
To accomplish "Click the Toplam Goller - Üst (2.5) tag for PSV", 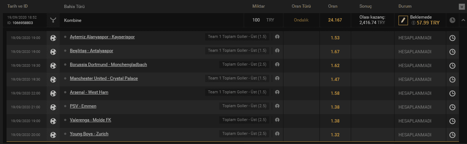I will pos(244,106).
